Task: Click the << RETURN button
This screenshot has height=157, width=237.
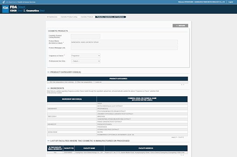Action: click(x=180, y=26)
